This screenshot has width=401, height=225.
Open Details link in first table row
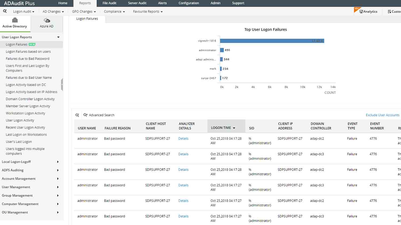click(x=183, y=139)
